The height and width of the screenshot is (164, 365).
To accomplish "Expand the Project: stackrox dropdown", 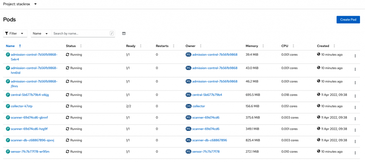I will click(20, 4).
